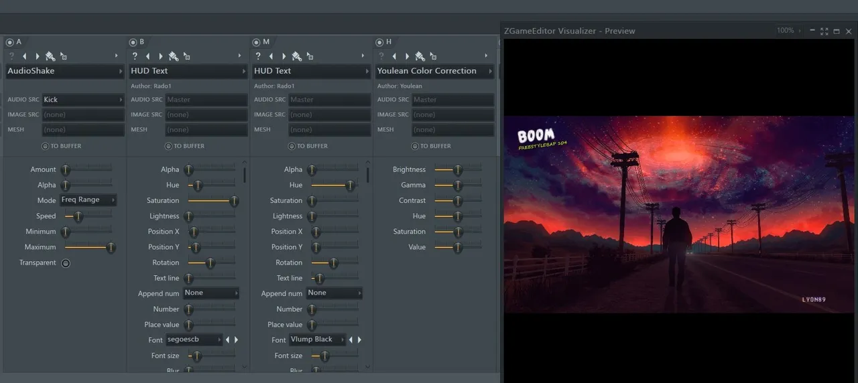Click the paintbrush icon in layer M
Image resolution: width=858 pixels, height=383 pixels.
pos(297,56)
